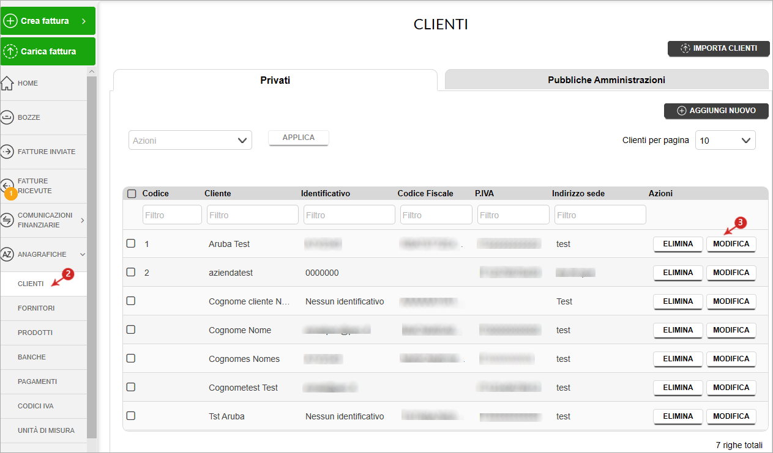
Task: Switch to the Pubbliche Amministrazioni tab
Action: [x=607, y=79]
